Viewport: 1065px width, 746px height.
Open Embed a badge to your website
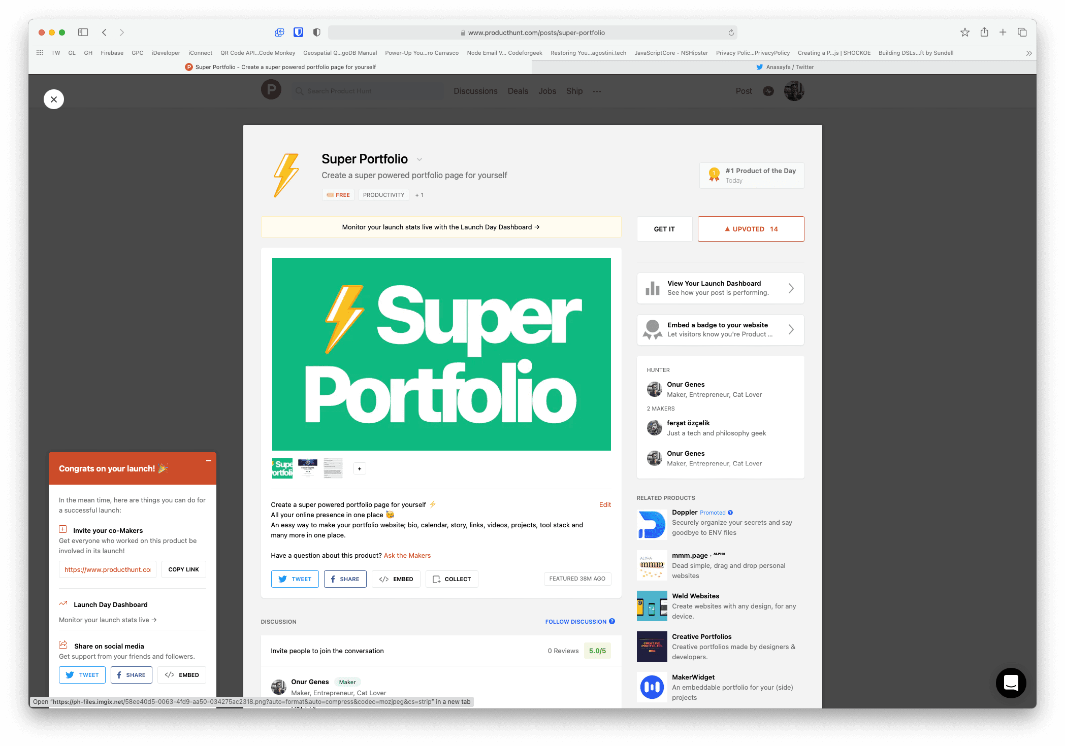click(720, 330)
